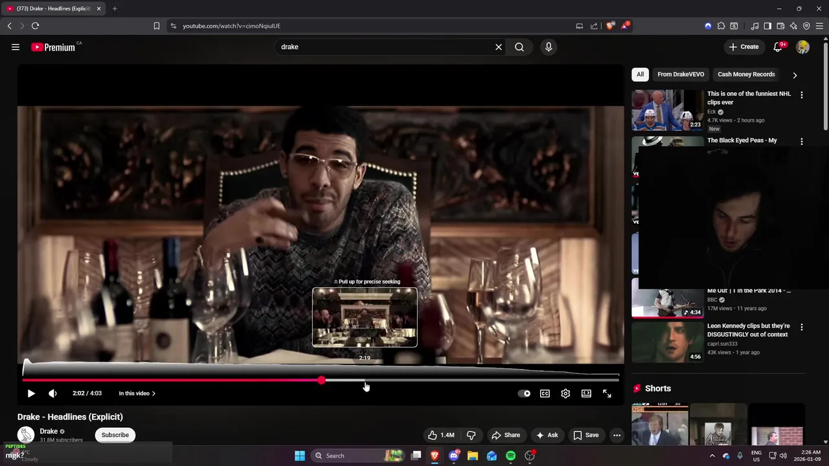Subscribe to the Drake channel
This screenshot has width=829, height=466.
(x=115, y=435)
